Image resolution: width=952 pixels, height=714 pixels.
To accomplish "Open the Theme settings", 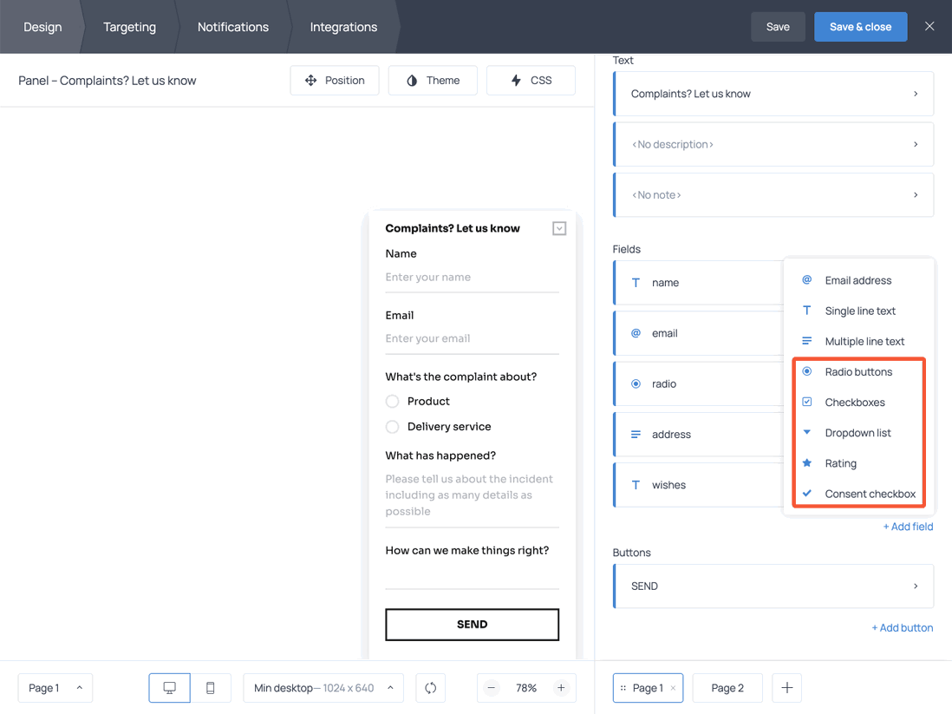I will [x=432, y=80].
